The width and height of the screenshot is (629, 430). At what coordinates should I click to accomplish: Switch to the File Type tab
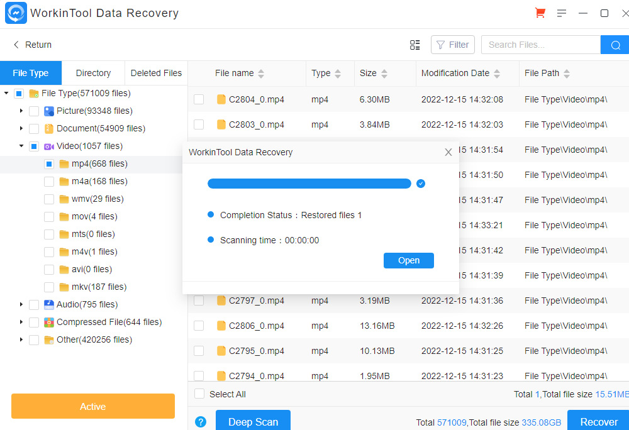pyautogui.click(x=31, y=73)
